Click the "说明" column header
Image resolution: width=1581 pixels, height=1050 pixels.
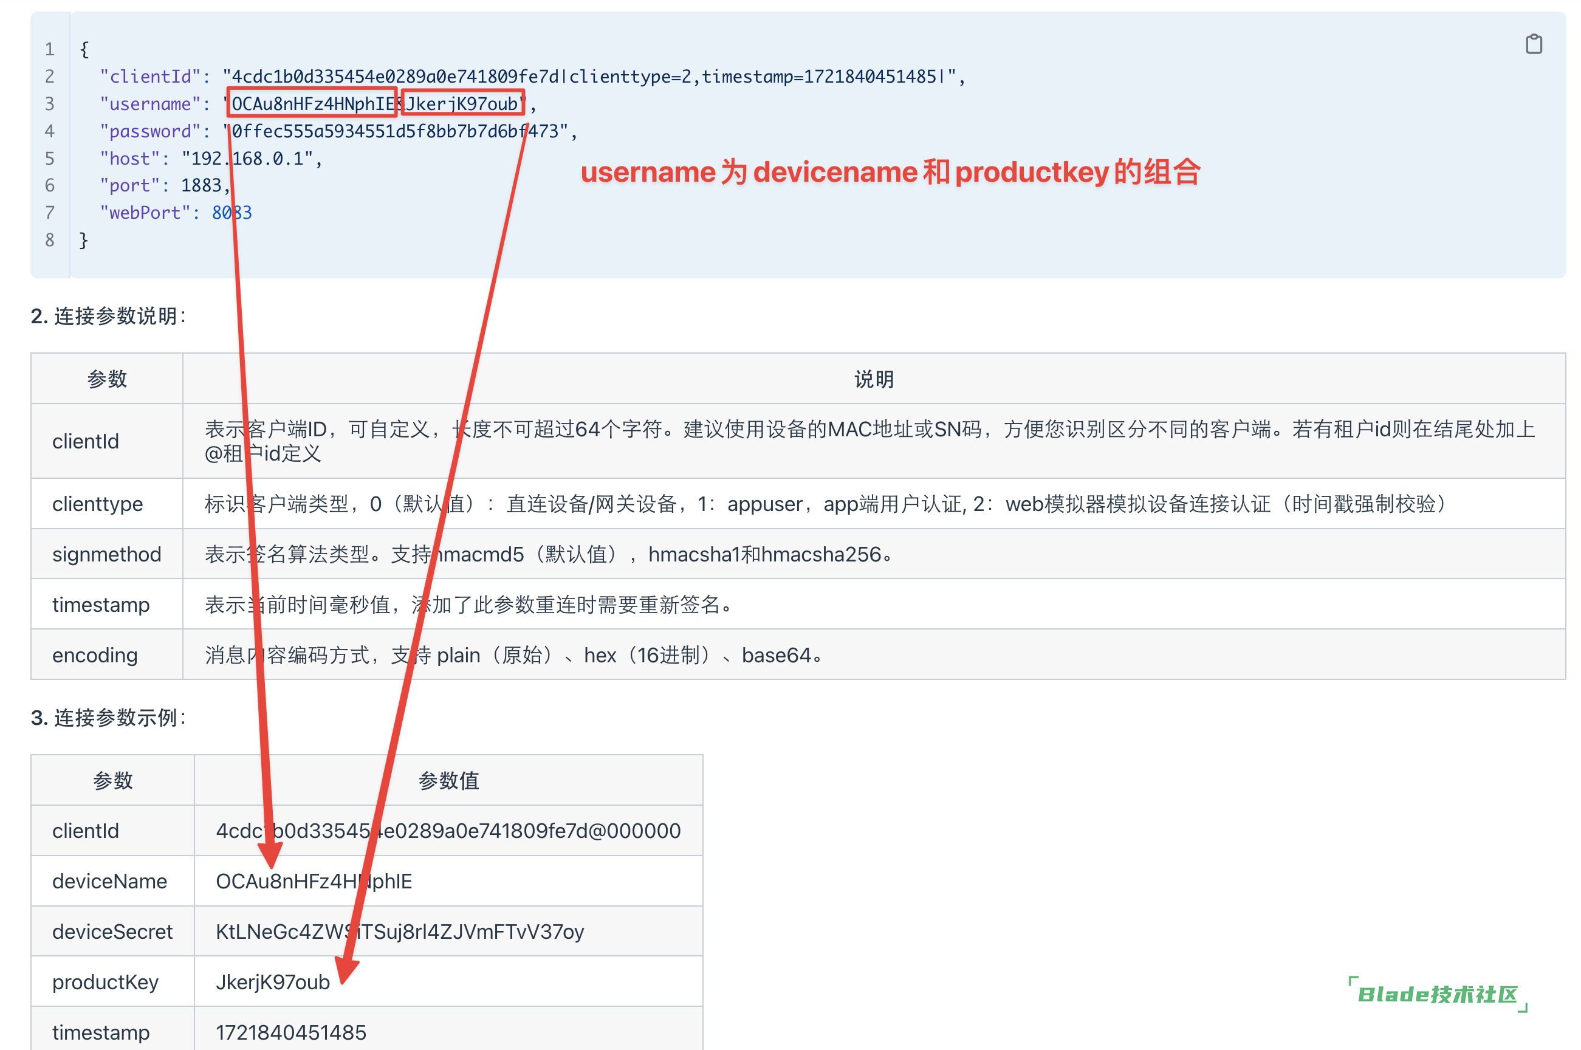point(873,379)
